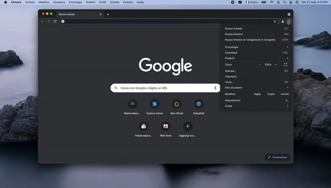Screen dimensions: 331x188
Task: Click the Siri icon in menu bar
Action: [x=297, y=2]
